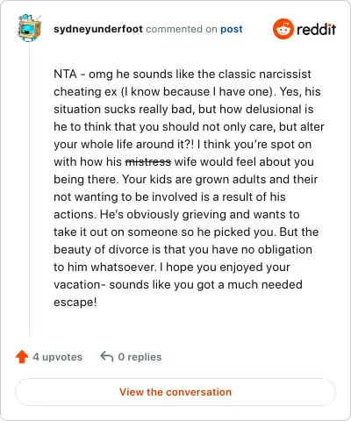Click the orange upvote arrow icon
The width and height of the screenshot is (351, 421).
coord(22,357)
